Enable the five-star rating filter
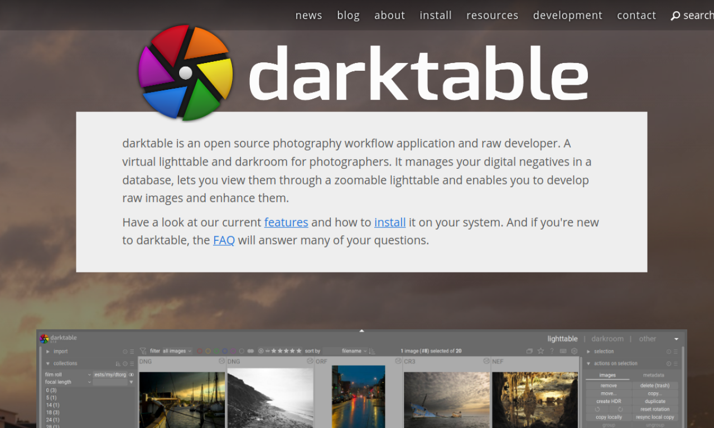The width and height of the screenshot is (714, 428). point(298,351)
